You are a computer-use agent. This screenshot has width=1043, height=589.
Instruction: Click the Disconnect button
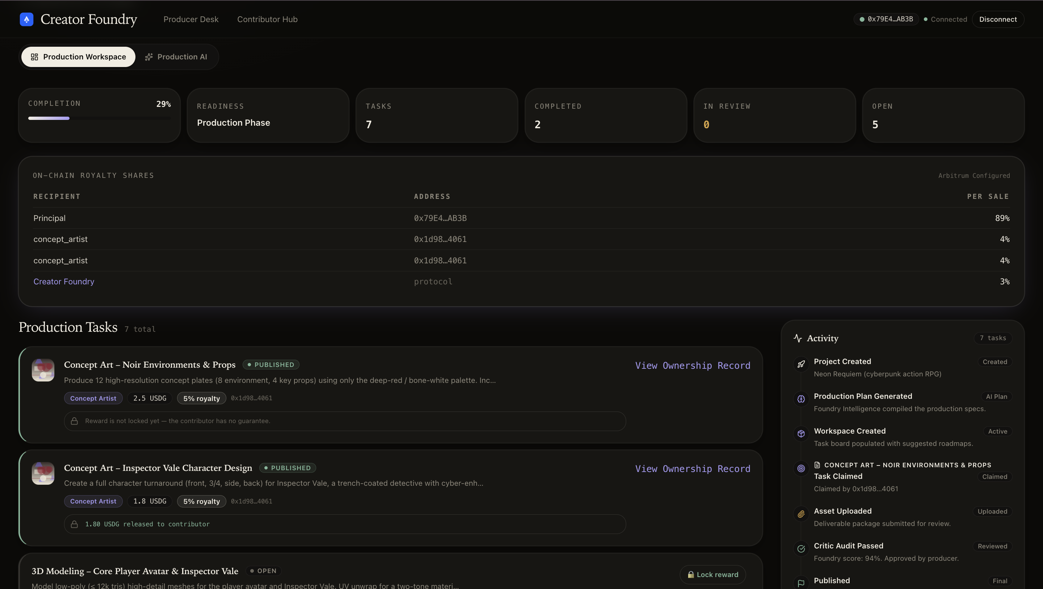tap(998, 20)
